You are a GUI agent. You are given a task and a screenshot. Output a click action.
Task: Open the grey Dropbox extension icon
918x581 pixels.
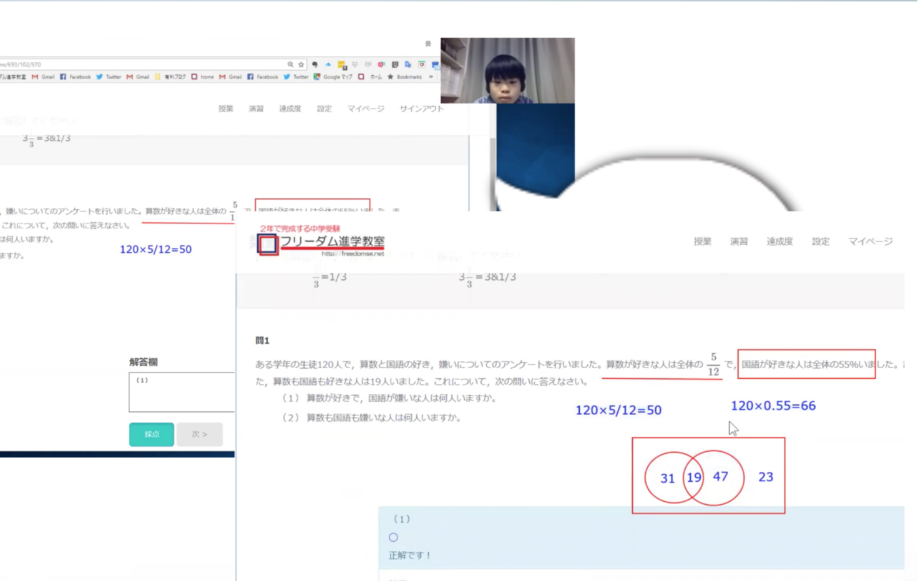(x=354, y=64)
